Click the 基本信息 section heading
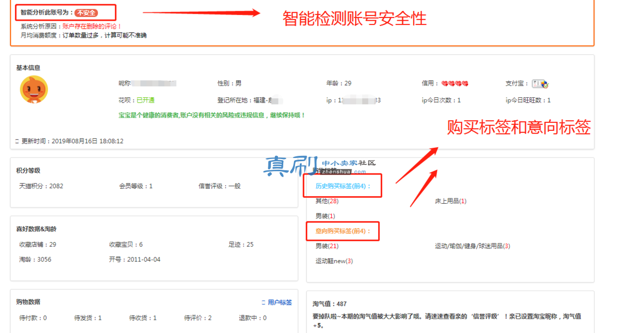 click(x=28, y=68)
